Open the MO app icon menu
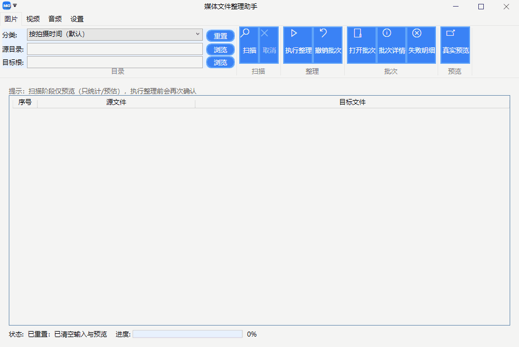 7,5
